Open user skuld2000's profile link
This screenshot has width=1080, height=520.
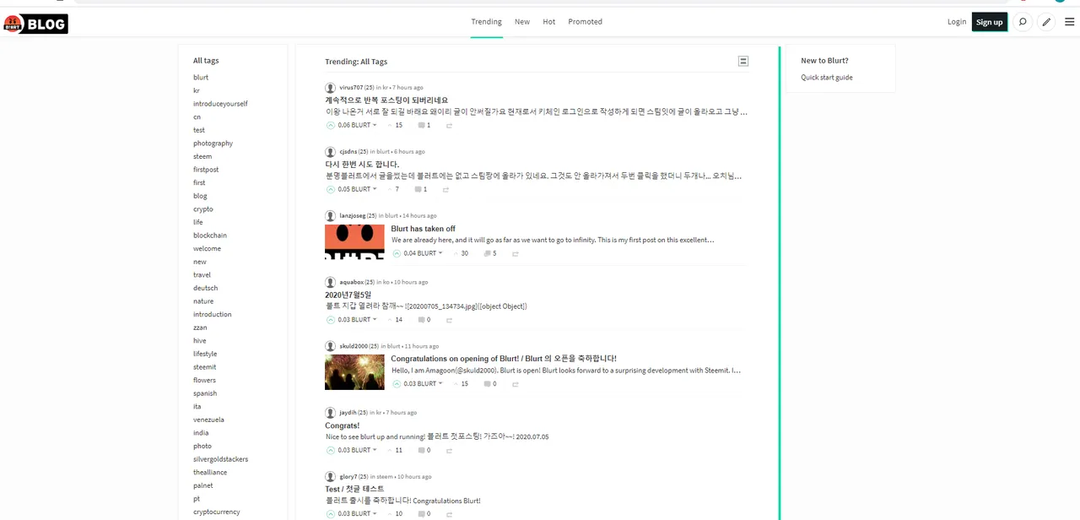click(354, 346)
